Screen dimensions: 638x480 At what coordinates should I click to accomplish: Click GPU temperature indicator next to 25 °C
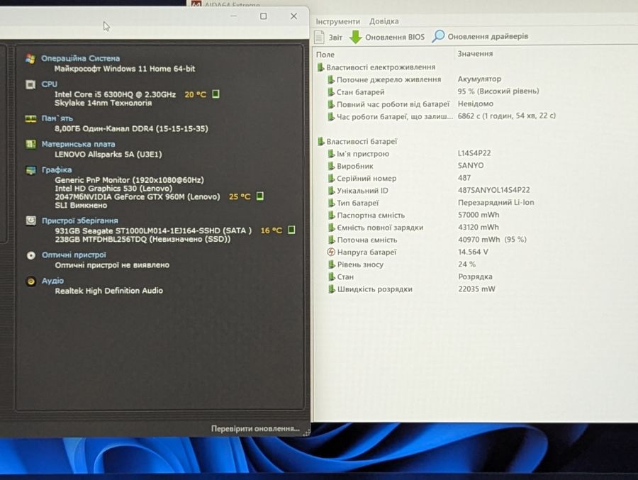coord(260,196)
